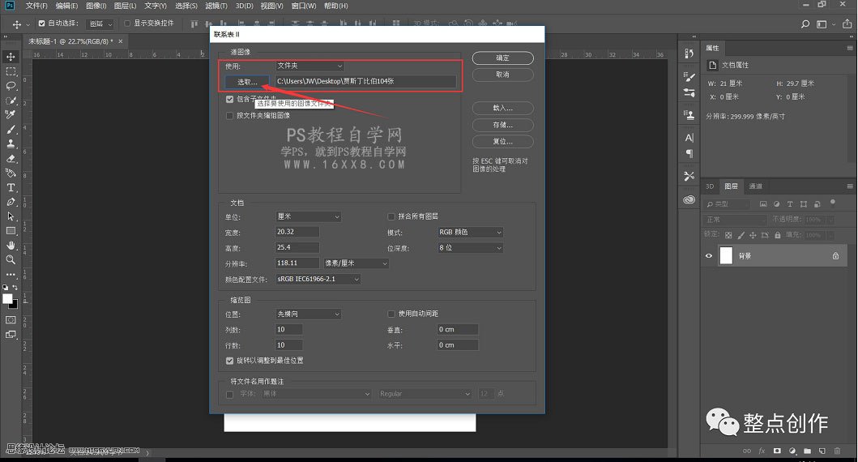
Task: Click the foreground color swatch
Action: [7, 298]
